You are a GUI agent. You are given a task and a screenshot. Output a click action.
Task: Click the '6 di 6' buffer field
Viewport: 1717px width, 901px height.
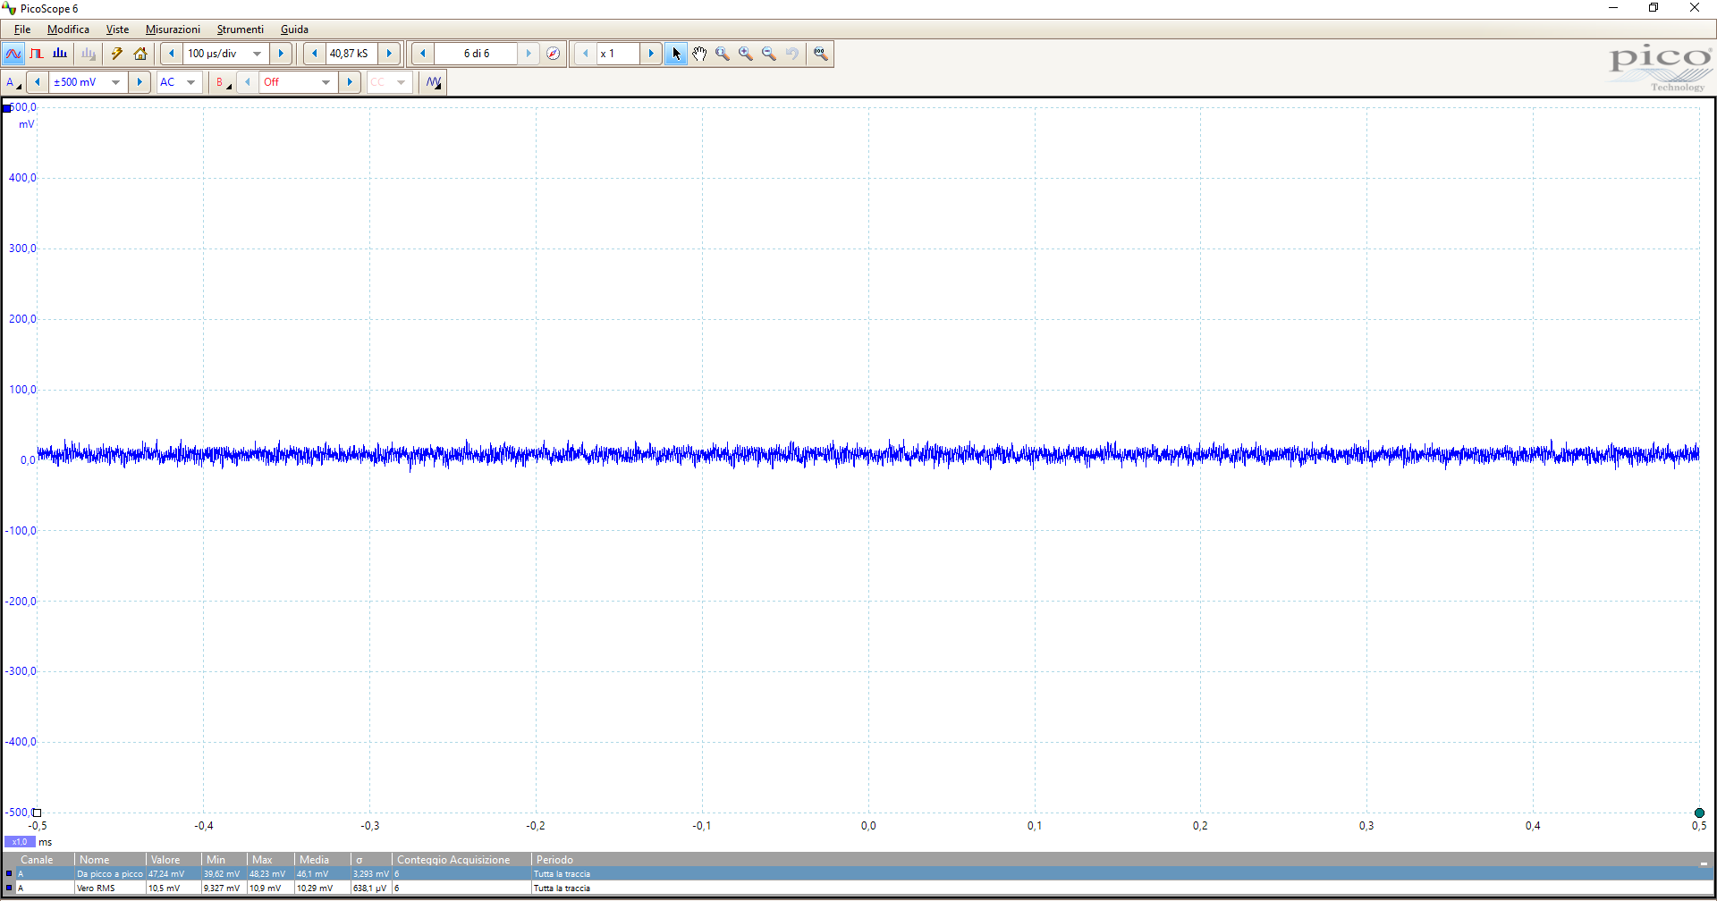(476, 54)
